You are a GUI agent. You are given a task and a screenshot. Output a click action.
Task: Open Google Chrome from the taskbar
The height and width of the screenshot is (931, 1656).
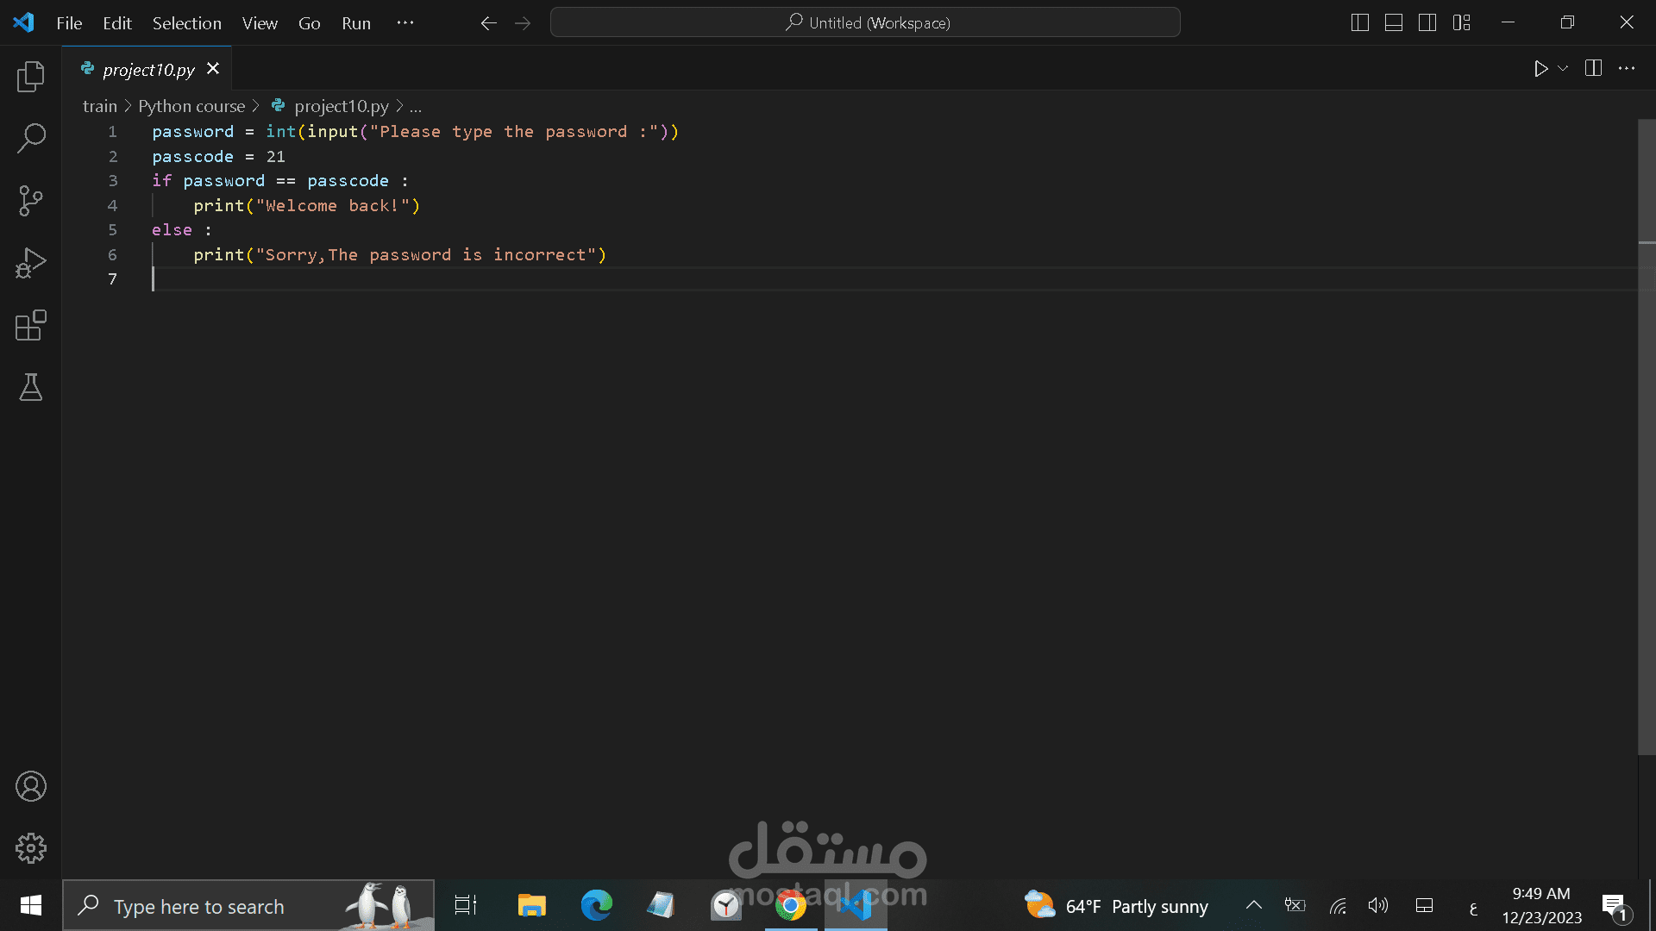pyautogui.click(x=790, y=905)
